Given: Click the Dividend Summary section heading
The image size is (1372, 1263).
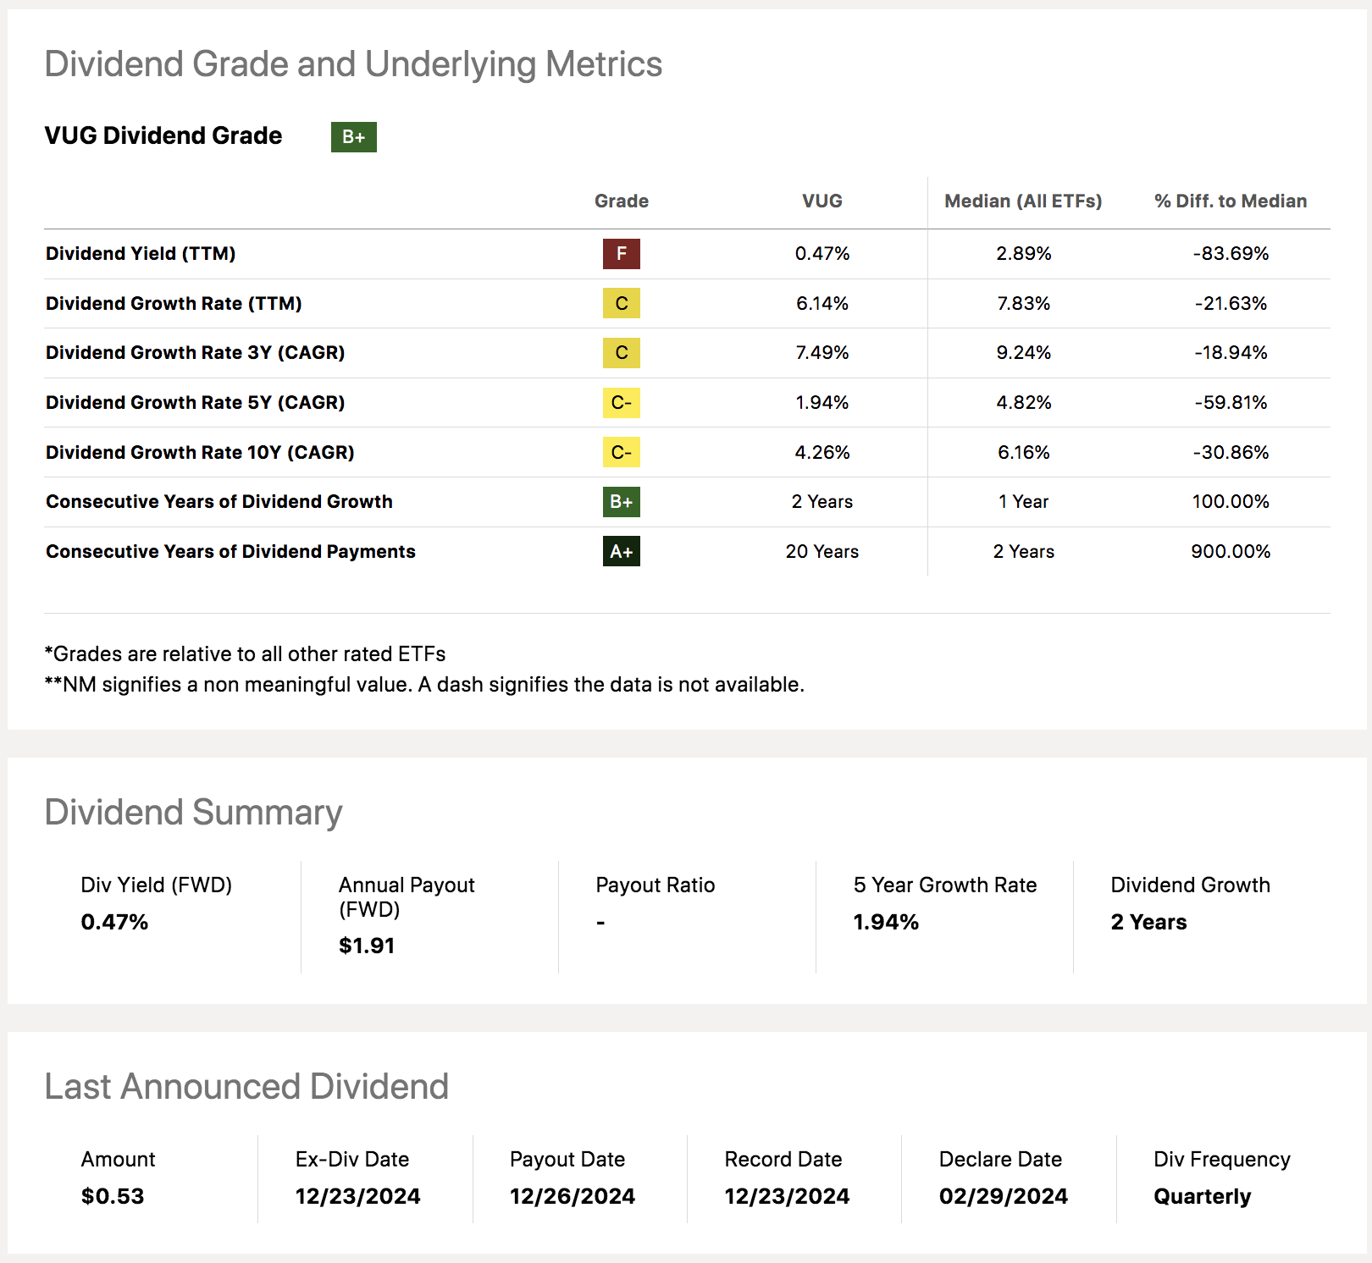Looking at the screenshot, I should click(x=192, y=812).
